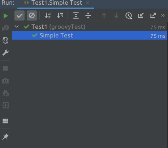168x148 pixels.
Task: Toggle Sort Alphabetically button
Action: click(48, 15)
